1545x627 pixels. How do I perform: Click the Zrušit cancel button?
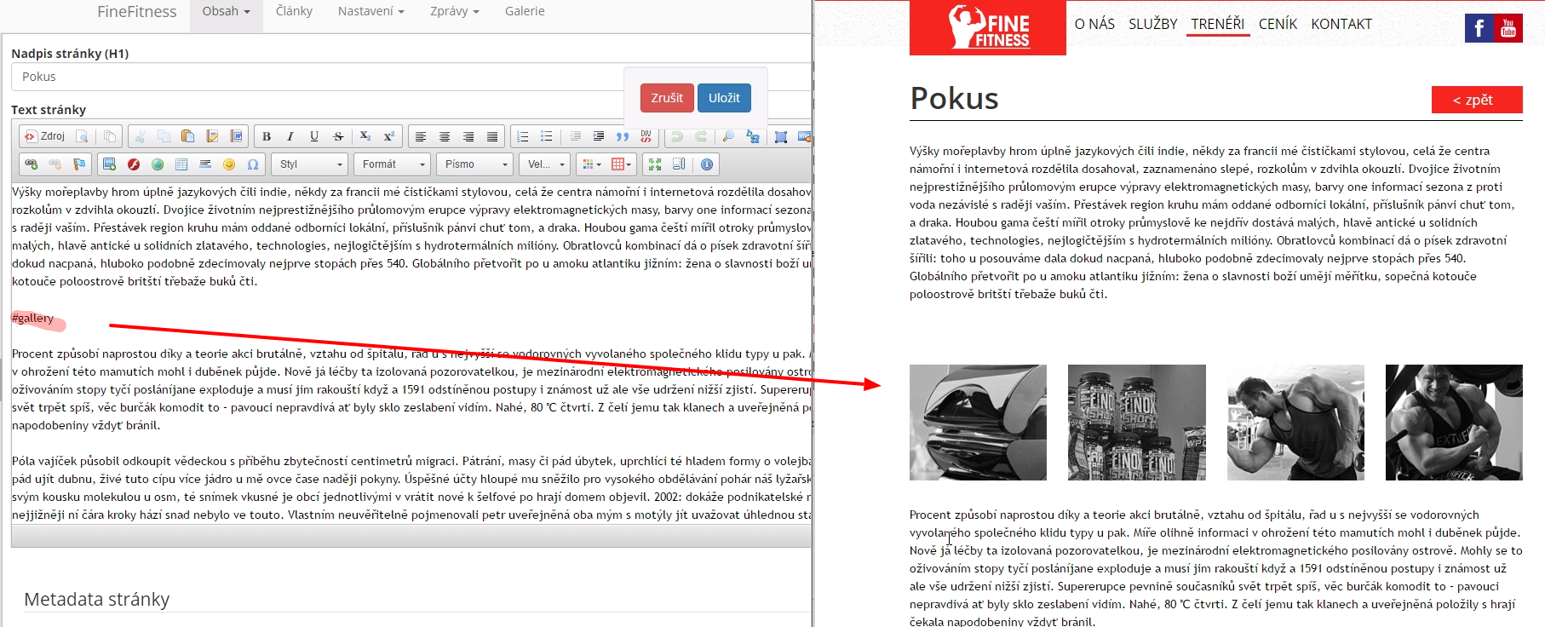click(667, 98)
